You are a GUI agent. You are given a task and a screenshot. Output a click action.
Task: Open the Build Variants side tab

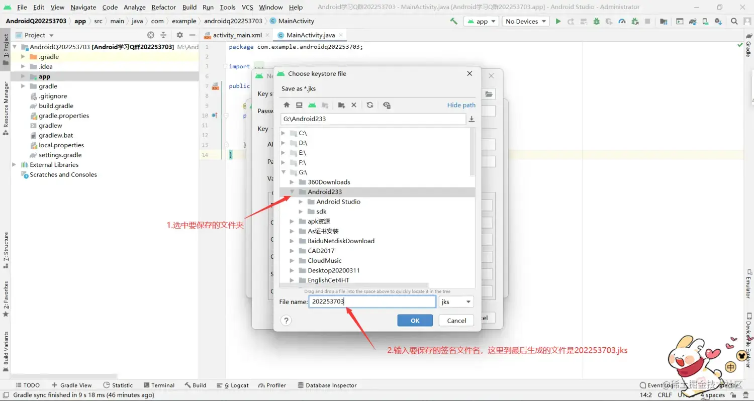coord(6,351)
